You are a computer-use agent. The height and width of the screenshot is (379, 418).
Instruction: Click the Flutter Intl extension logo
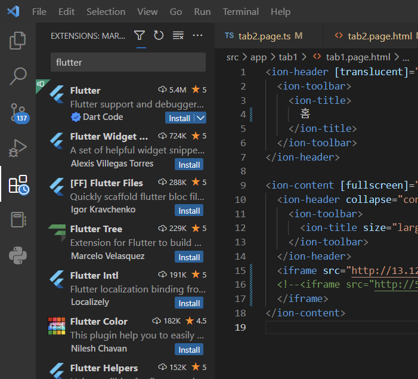pyautogui.click(x=57, y=279)
